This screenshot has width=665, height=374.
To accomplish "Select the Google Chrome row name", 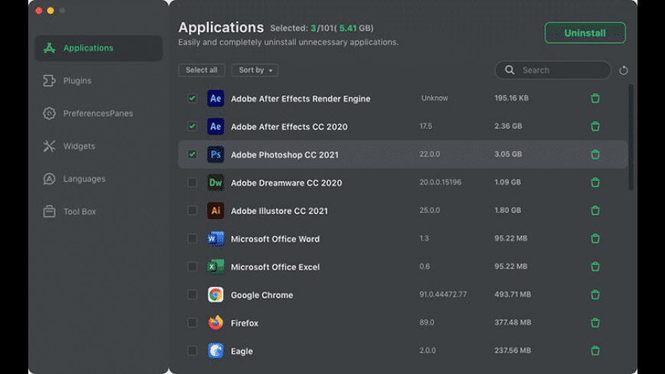I will click(x=261, y=295).
